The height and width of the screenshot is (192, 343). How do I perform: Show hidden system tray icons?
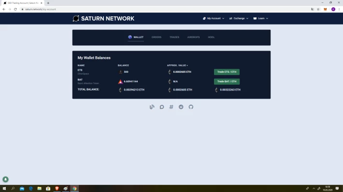coord(314,189)
